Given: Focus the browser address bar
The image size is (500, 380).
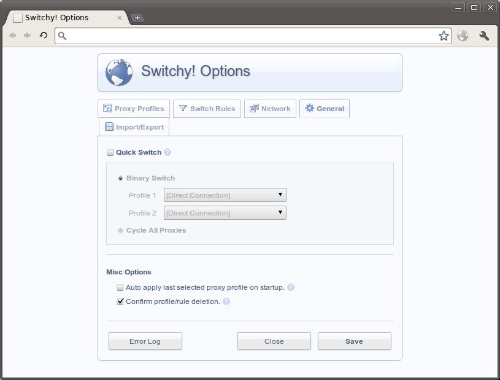Looking at the screenshot, I should click(x=252, y=36).
